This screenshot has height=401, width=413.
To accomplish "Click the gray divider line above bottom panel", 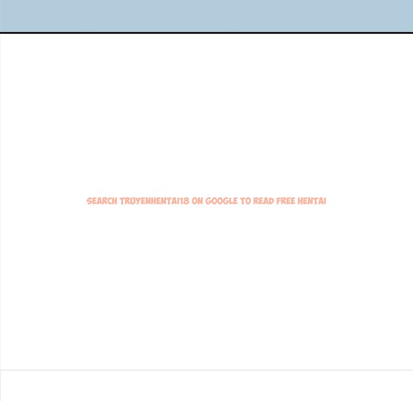I will (206, 370).
